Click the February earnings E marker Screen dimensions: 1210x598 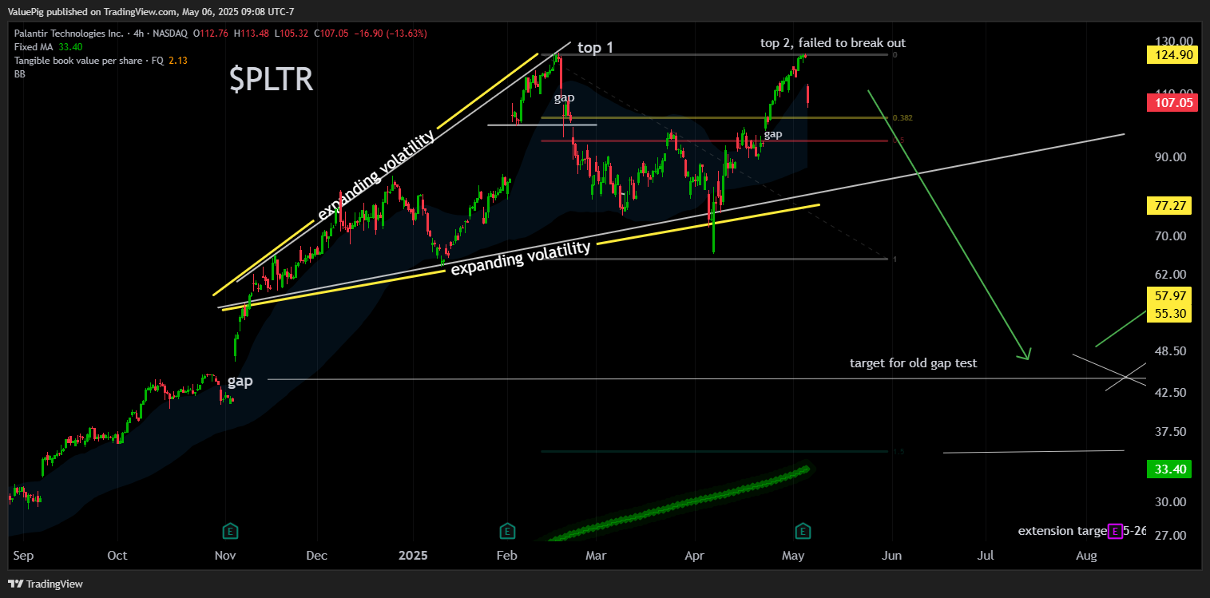coord(506,530)
